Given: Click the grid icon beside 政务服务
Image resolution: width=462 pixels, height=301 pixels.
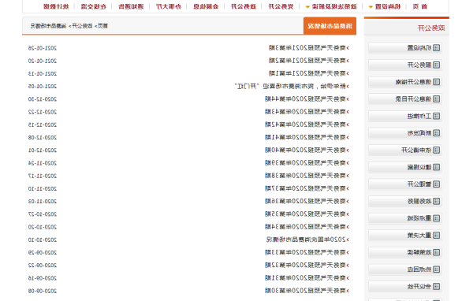Looking at the screenshot, I should [436, 201].
